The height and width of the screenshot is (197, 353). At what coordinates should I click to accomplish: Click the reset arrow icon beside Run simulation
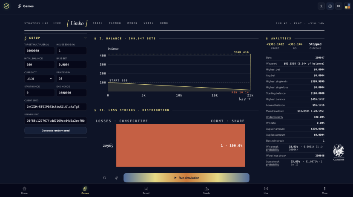[104, 178]
